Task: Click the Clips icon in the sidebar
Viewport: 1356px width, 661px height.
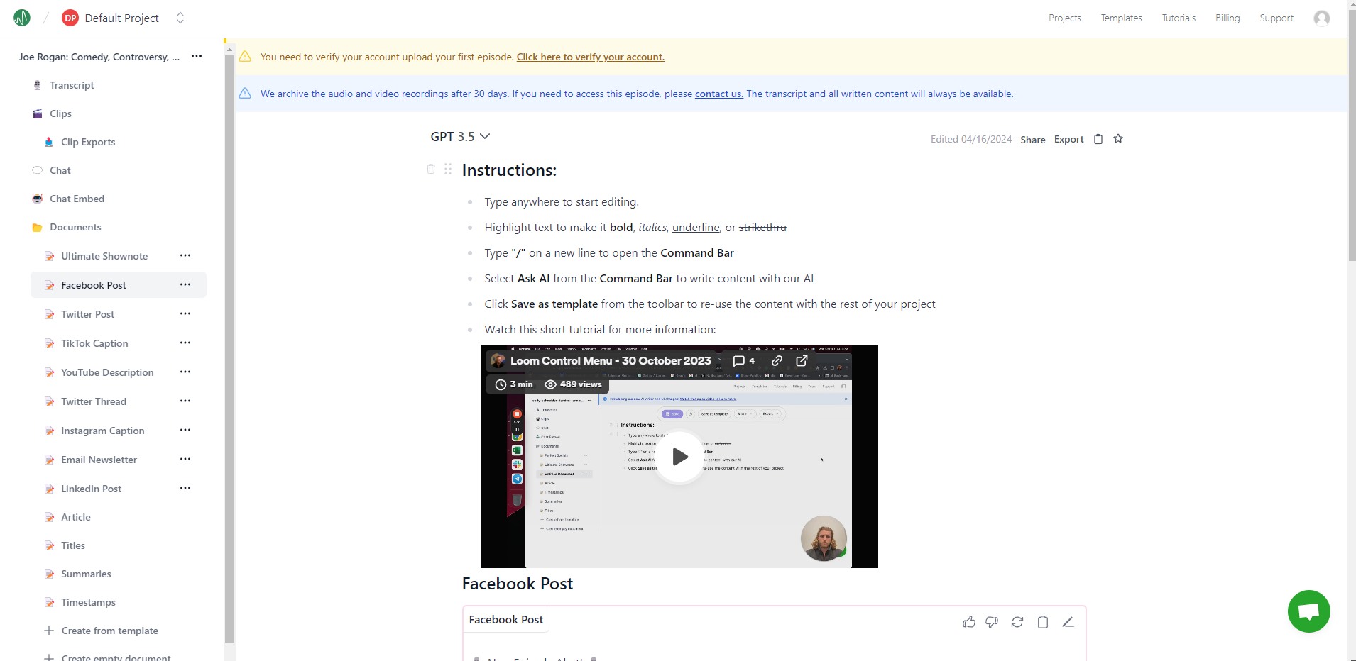Action: tap(38, 113)
